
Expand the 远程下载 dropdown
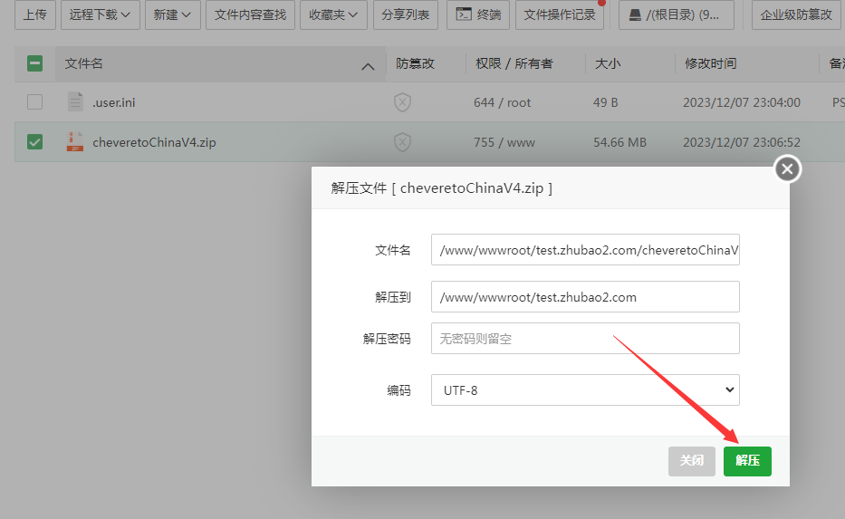point(100,14)
